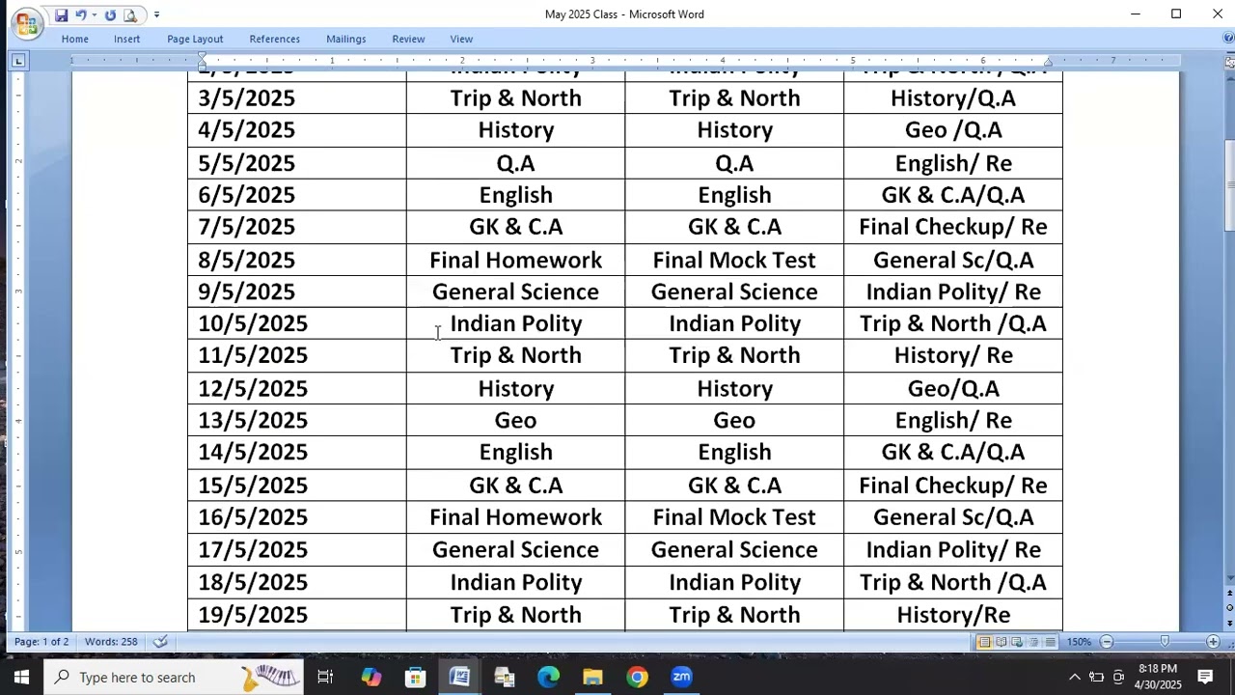Click Final Checkup/ Re in the 15/5/2025 row
The height and width of the screenshot is (695, 1235).
(x=953, y=486)
